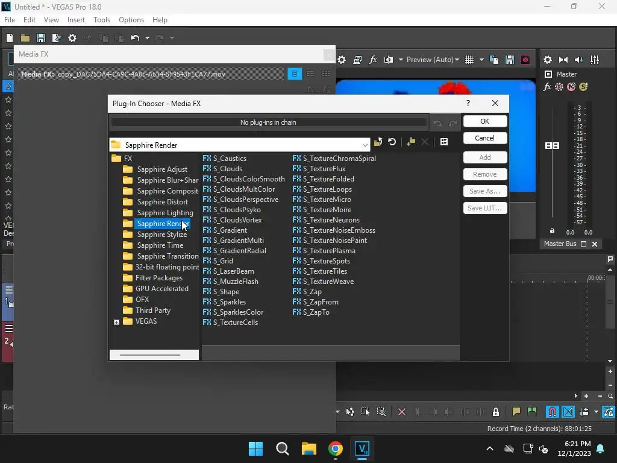Click the Save LUT... button

coord(485,208)
